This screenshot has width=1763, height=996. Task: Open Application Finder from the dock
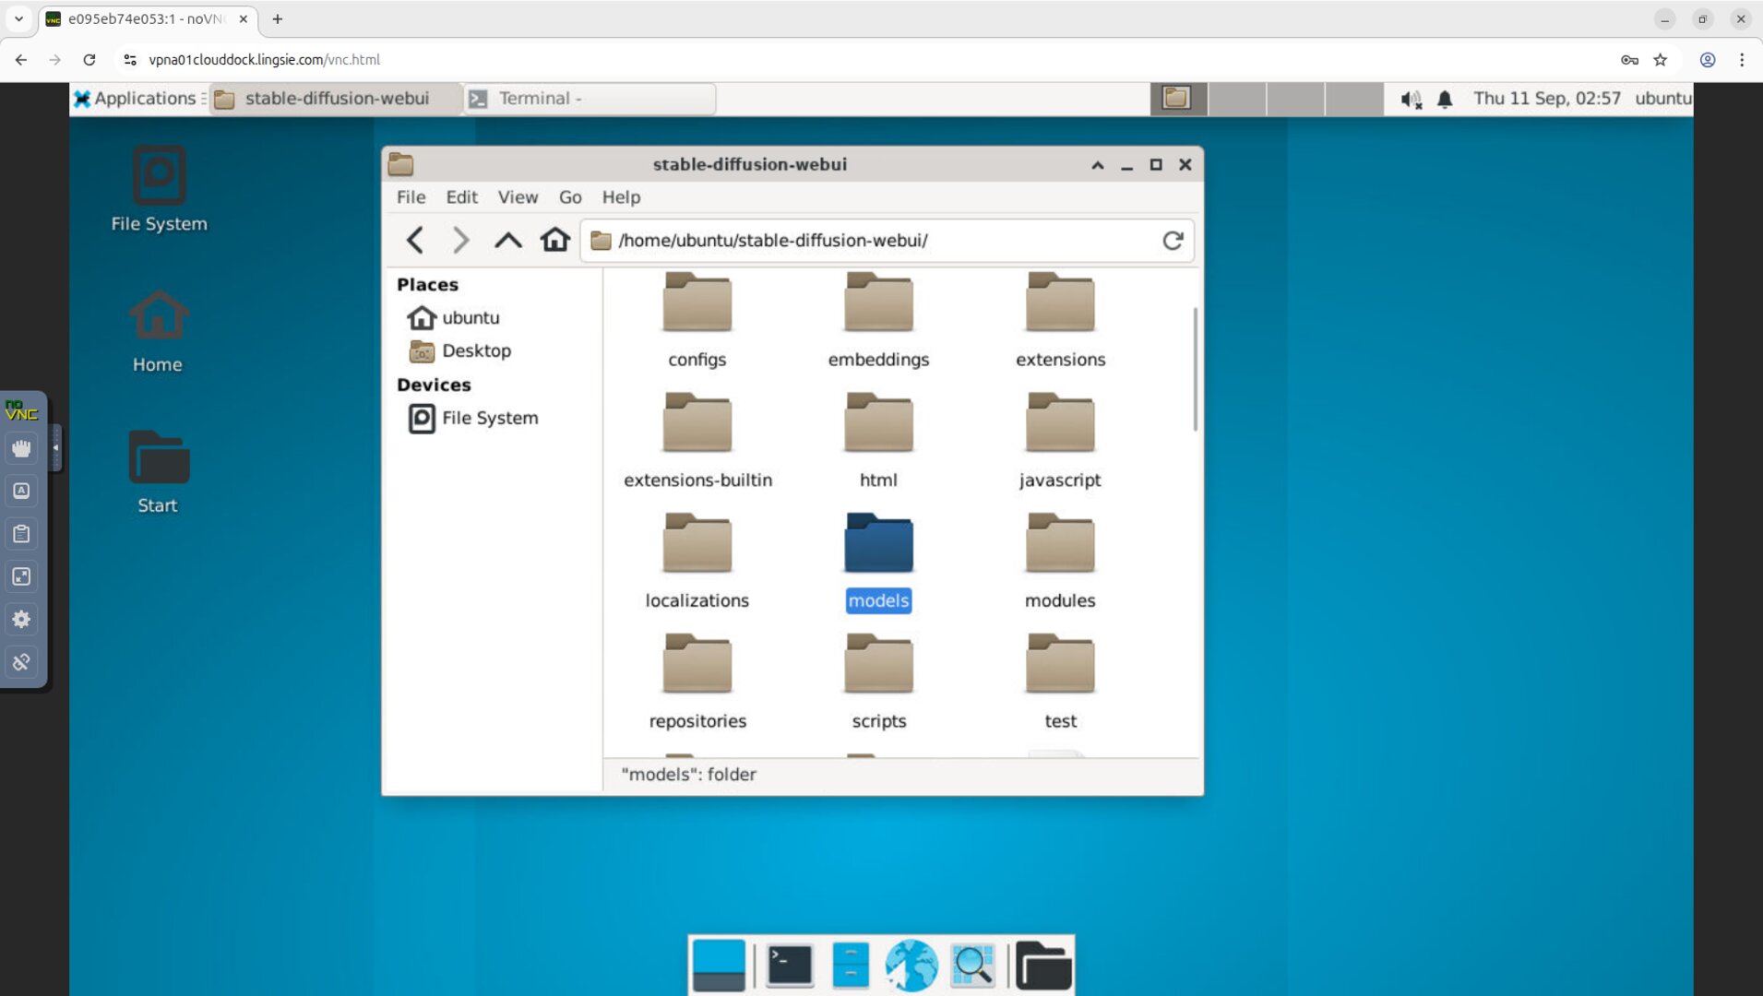pyautogui.click(x=972, y=966)
